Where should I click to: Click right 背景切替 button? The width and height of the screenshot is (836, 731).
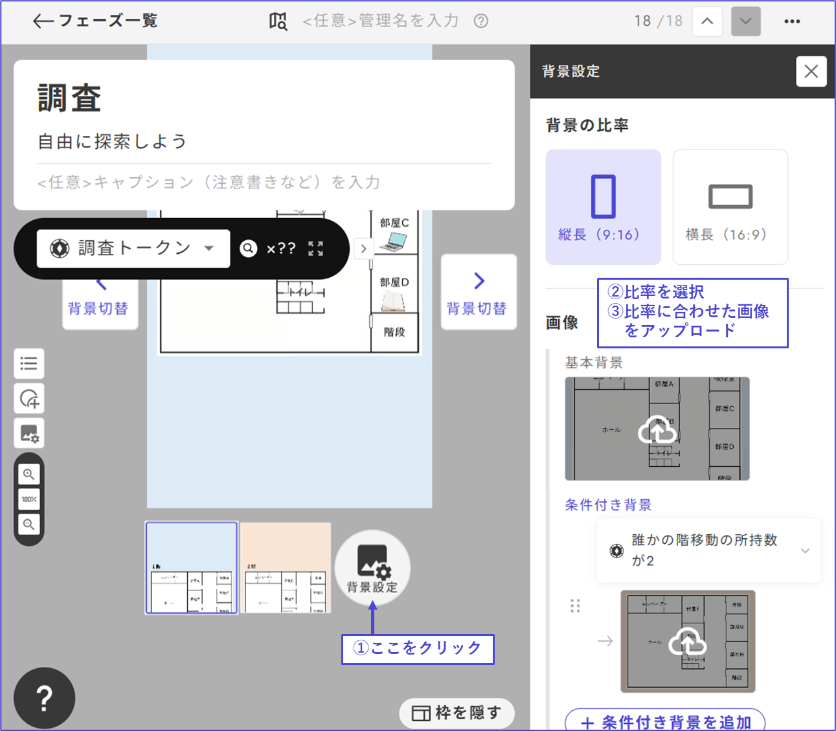click(479, 292)
